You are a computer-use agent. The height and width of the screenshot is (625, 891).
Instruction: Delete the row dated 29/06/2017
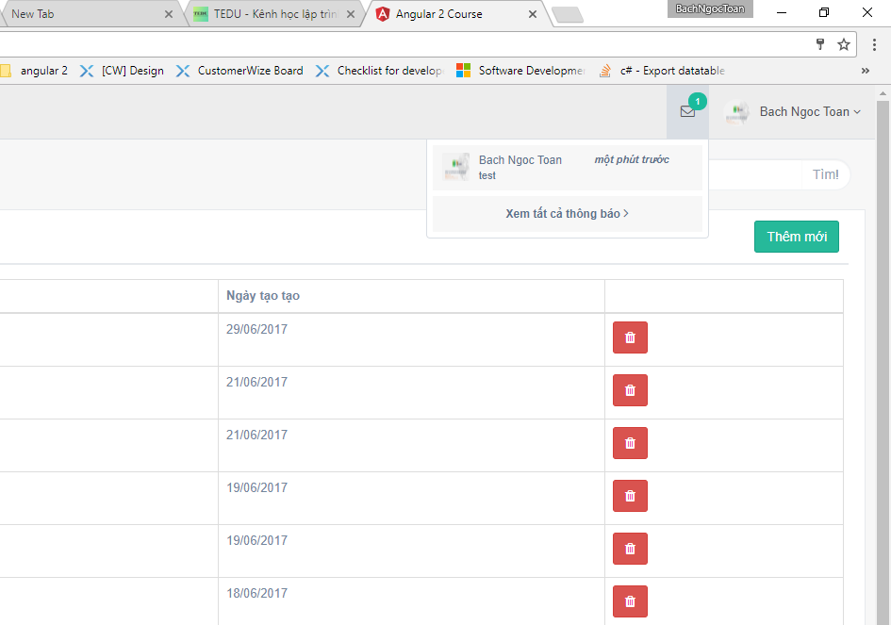tap(630, 337)
